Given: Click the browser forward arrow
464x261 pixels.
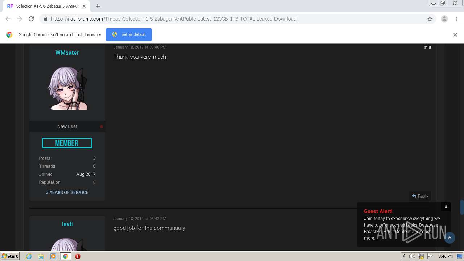Looking at the screenshot, I should 20,19.
